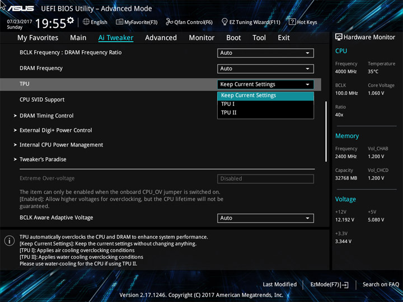Click Core Voltage value 1.060 V
This screenshot has height=302, width=403.
[x=376, y=93]
